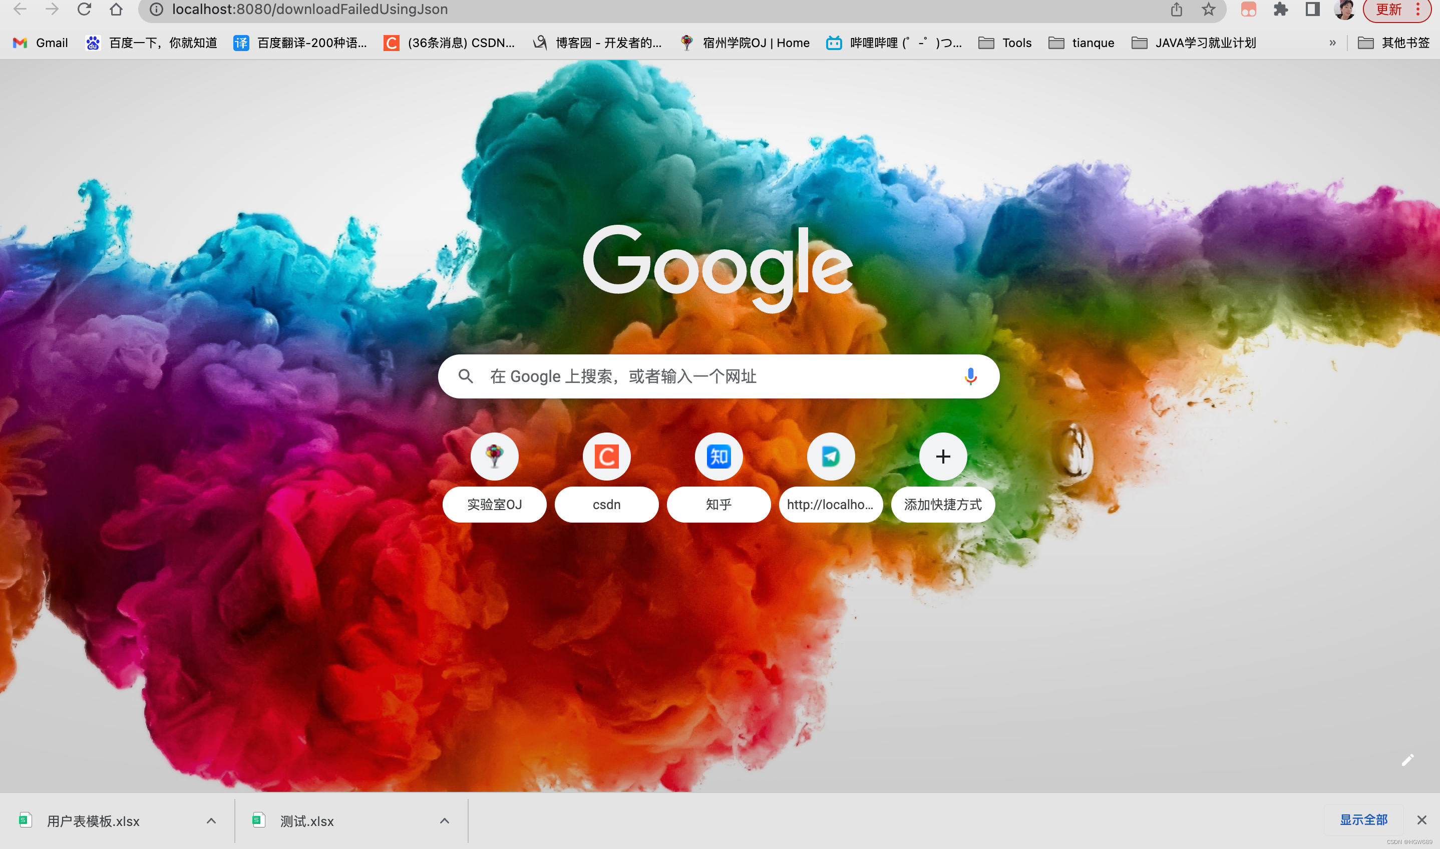Open the user profile avatar
Screen dimensions: 1440x849
pyautogui.click(x=1344, y=9)
